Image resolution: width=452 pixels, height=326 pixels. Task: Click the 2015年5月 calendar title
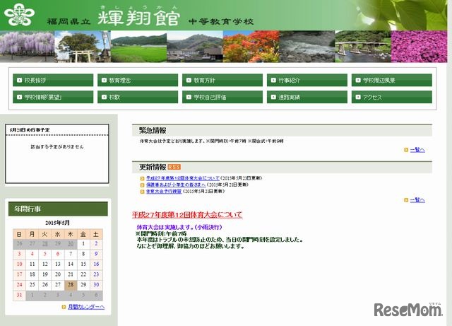coord(57,223)
